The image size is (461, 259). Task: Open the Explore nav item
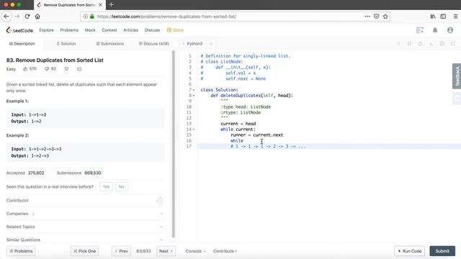(46, 30)
